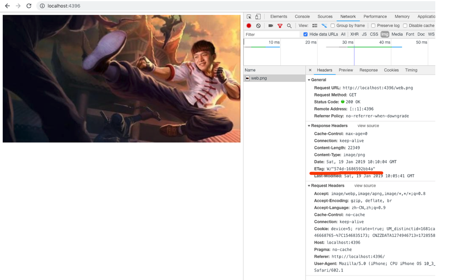Filter requests by WS
This screenshot has width=454, height=280.
point(431,34)
